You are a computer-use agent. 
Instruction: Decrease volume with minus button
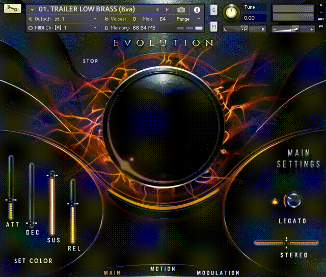[x=275, y=30]
